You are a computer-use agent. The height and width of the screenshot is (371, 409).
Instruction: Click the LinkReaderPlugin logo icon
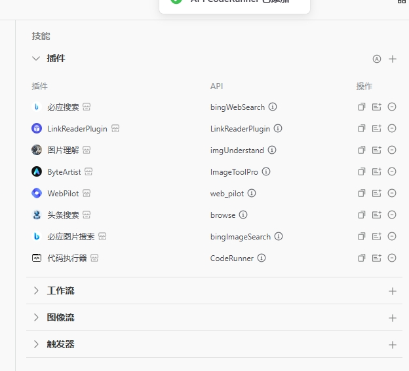tap(37, 128)
